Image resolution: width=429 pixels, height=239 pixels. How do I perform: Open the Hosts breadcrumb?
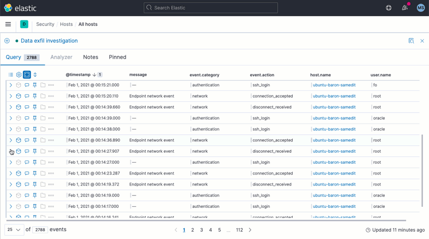(66, 24)
